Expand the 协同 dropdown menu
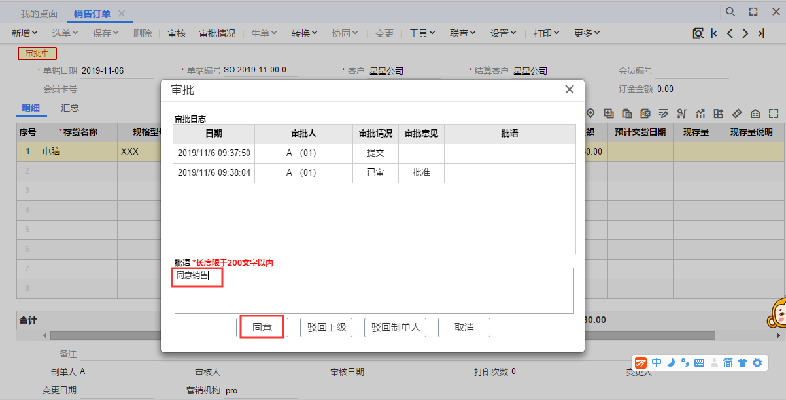This screenshot has height=400, width=786. (345, 33)
